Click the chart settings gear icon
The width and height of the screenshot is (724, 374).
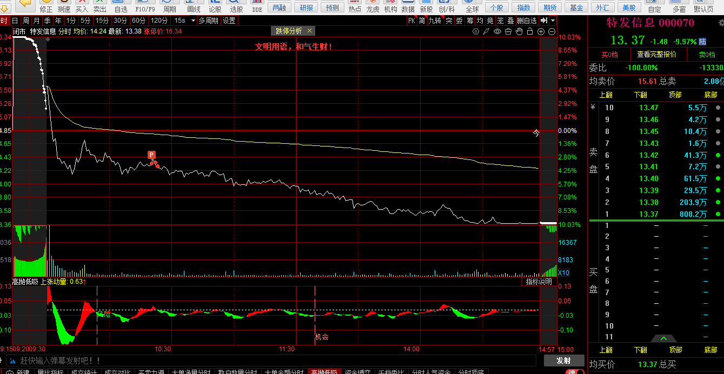point(476,31)
